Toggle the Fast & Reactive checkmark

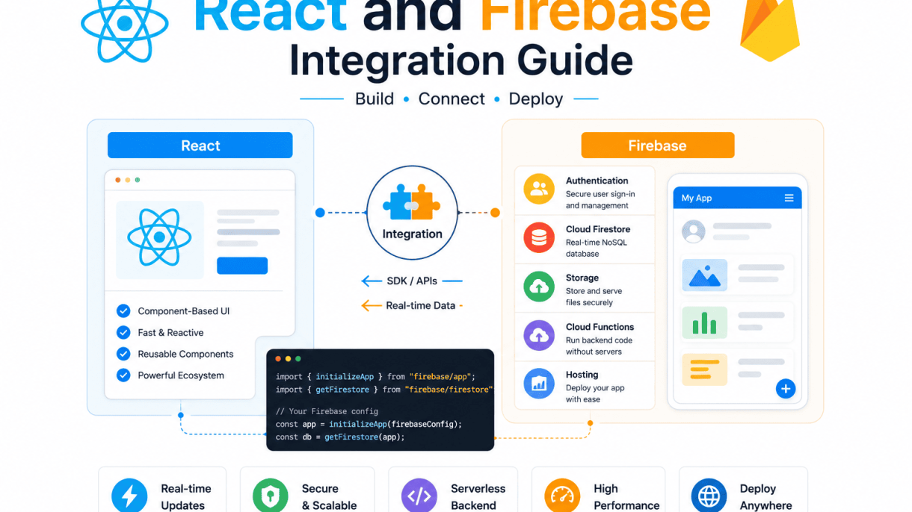point(123,333)
